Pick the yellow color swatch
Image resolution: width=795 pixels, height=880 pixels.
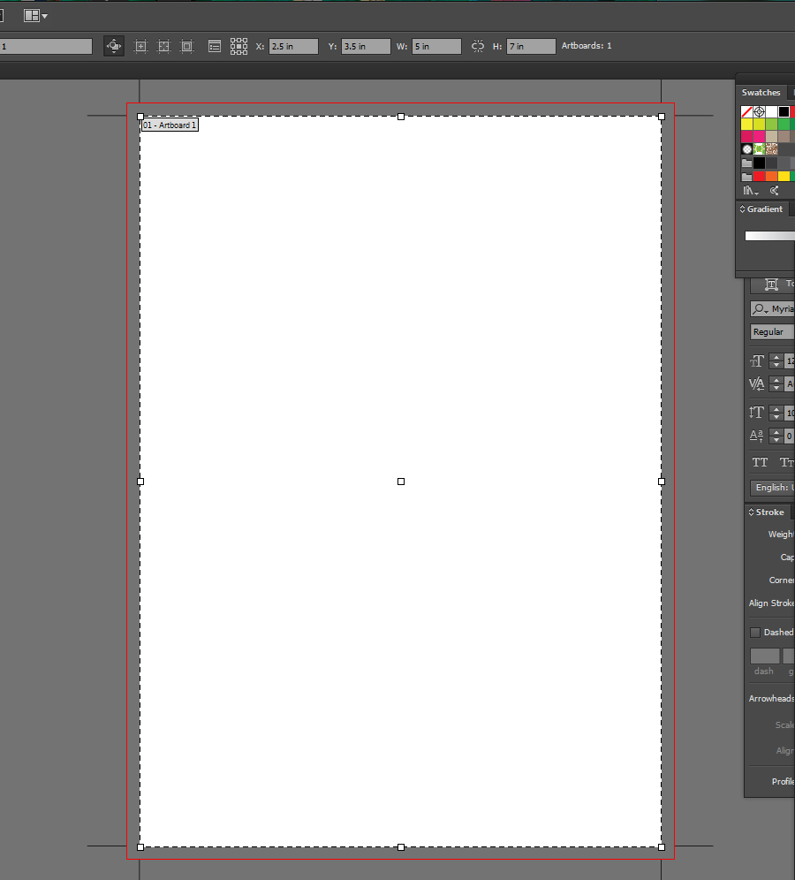746,125
